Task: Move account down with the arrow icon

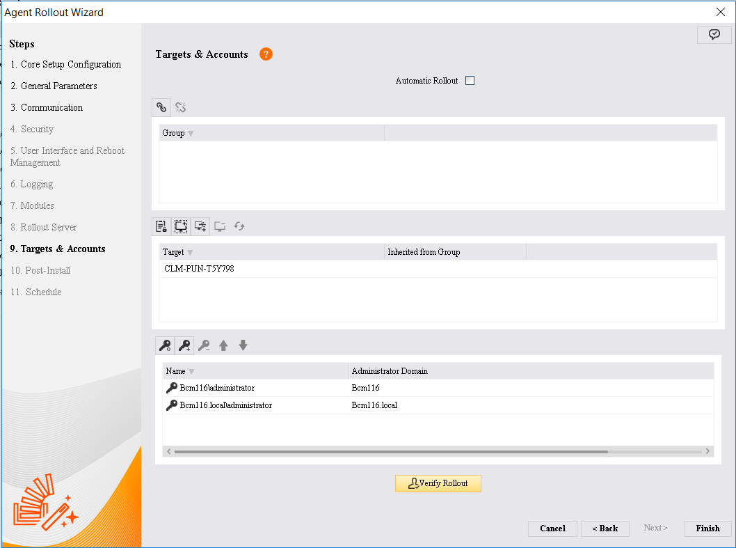Action: click(x=243, y=345)
